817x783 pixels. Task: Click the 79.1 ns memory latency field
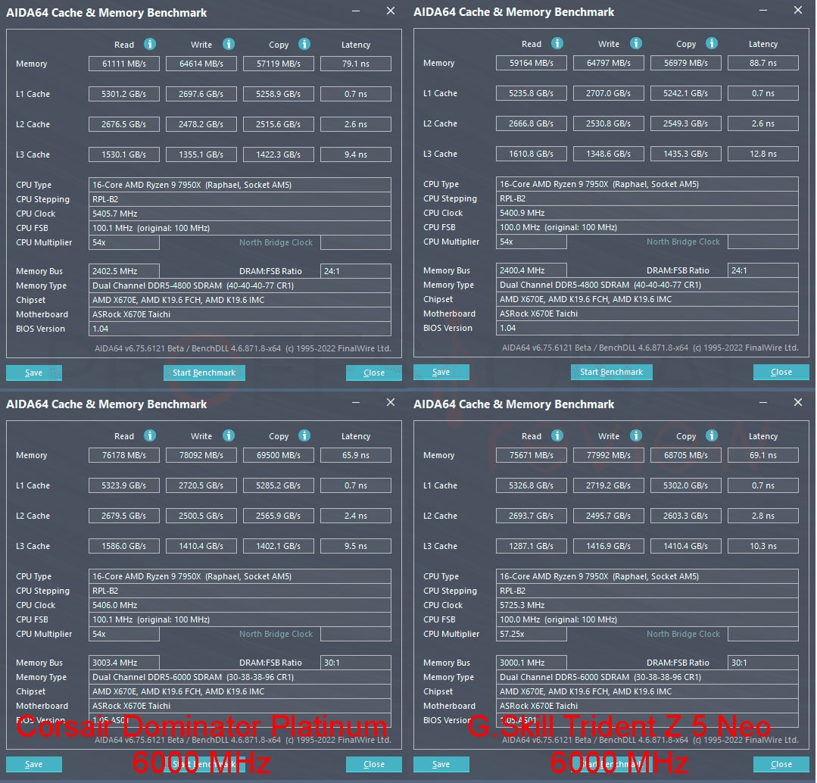[x=356, y=64]
